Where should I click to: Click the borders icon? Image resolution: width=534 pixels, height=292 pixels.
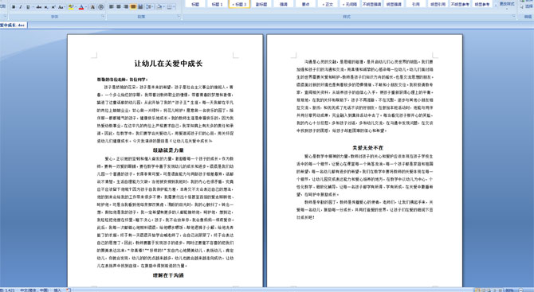[x=170, y=7]
